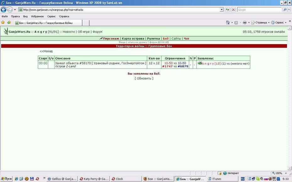Click the W$ syndicate icon before Angry

[200, 63]
